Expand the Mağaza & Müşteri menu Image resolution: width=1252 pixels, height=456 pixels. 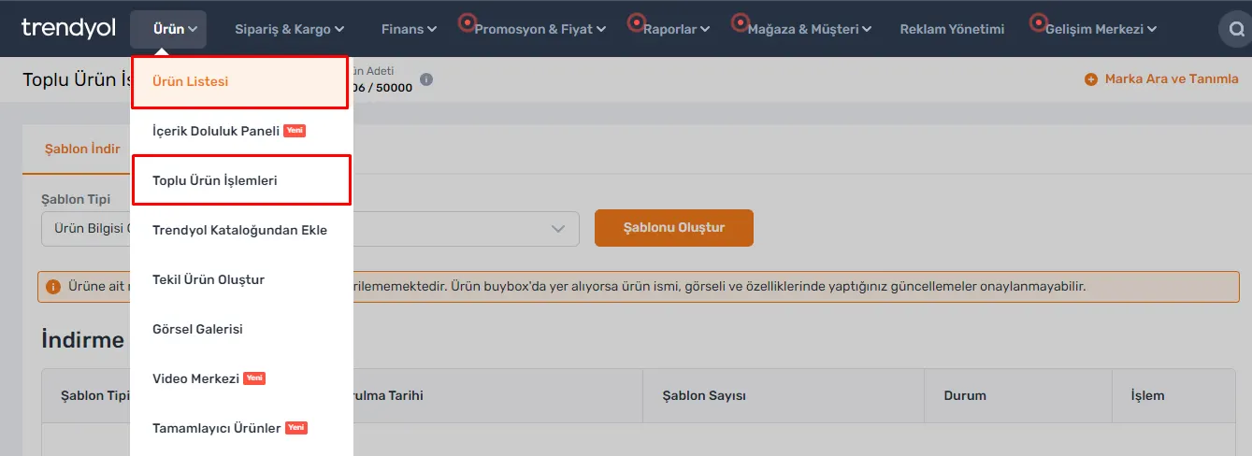(x=810, y=29)
